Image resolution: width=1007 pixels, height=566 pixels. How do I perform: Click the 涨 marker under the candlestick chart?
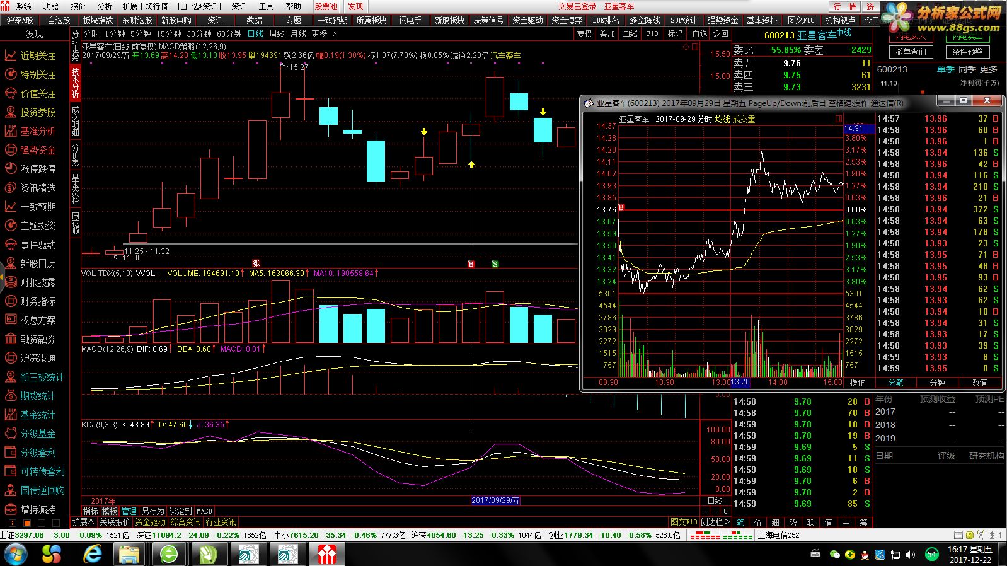coord(256,263)
